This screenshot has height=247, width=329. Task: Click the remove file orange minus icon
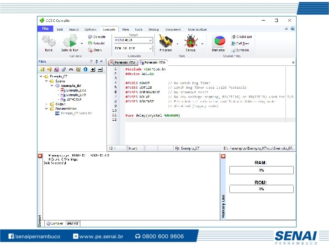click(x=49, y=70)
